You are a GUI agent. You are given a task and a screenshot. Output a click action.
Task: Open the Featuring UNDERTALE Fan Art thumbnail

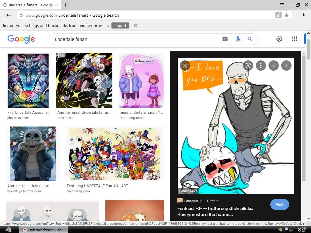[115, 154]
